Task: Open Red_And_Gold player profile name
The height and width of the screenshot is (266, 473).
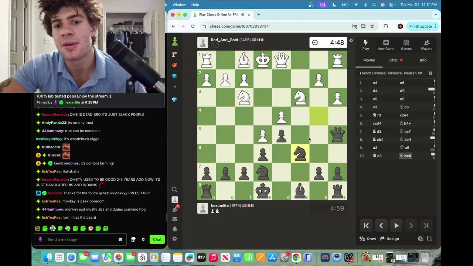Action: 224,40
